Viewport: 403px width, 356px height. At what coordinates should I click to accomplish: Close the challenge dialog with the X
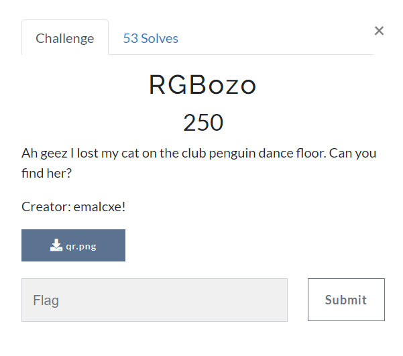point(379,31)
